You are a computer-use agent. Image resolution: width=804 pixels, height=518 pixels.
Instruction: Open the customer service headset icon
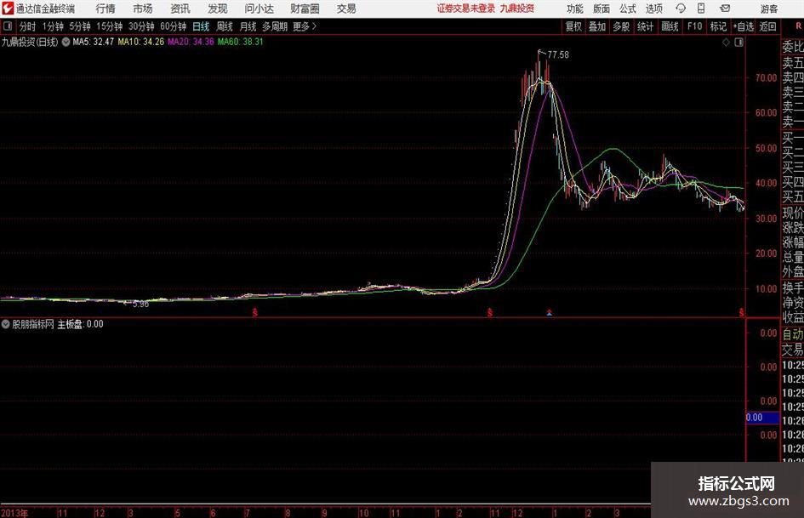[x=681, y=9]
